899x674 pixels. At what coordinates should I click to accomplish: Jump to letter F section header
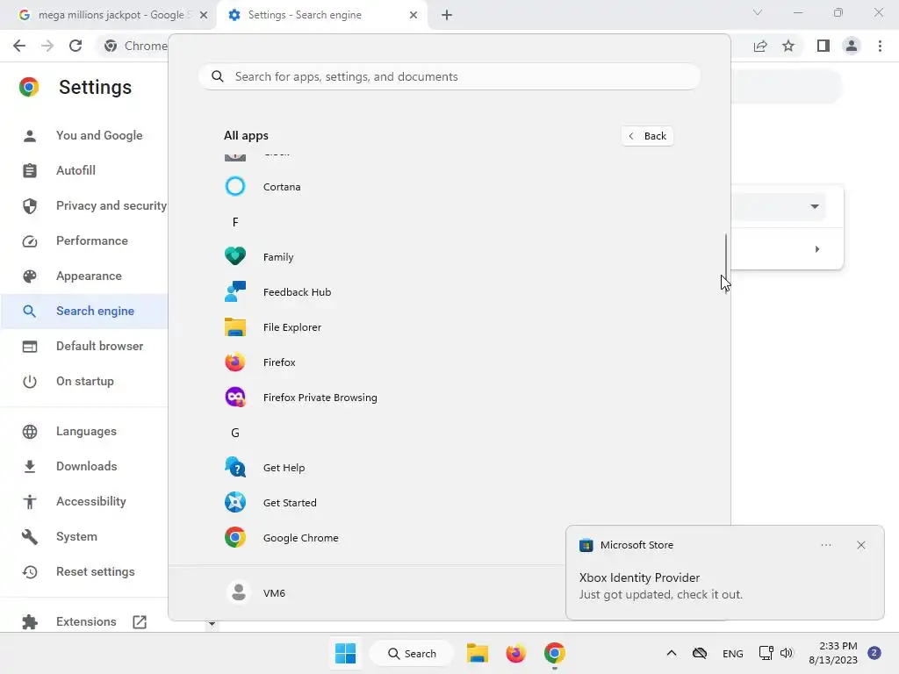[x=235, y=222]
